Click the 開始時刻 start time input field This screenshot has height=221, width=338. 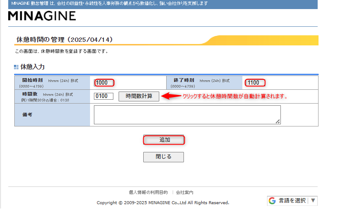point(104,82)
